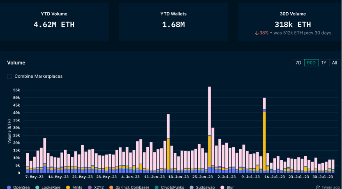Click the YTD Volume 4.62M ETH card
342x189 pixels.
pyautogui.click(x=54, y=22)
